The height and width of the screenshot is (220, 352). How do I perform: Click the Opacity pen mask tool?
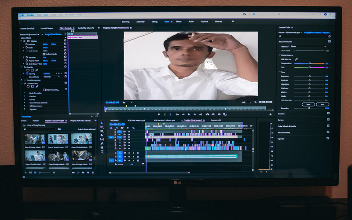coord(37,70)
